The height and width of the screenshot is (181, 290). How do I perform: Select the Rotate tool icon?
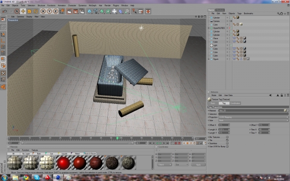point(36,11)
